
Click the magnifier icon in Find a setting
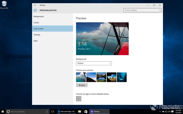pyautogui.click(x=160, y=10)
